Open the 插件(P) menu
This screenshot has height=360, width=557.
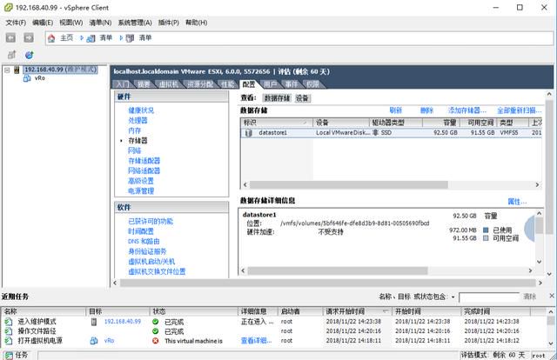[168, 23]
